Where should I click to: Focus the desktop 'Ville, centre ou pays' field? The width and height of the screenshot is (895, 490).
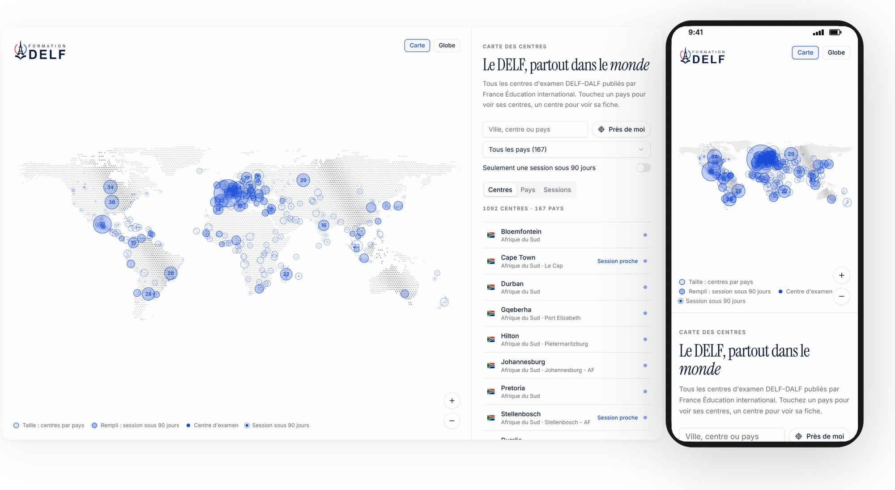535,129
